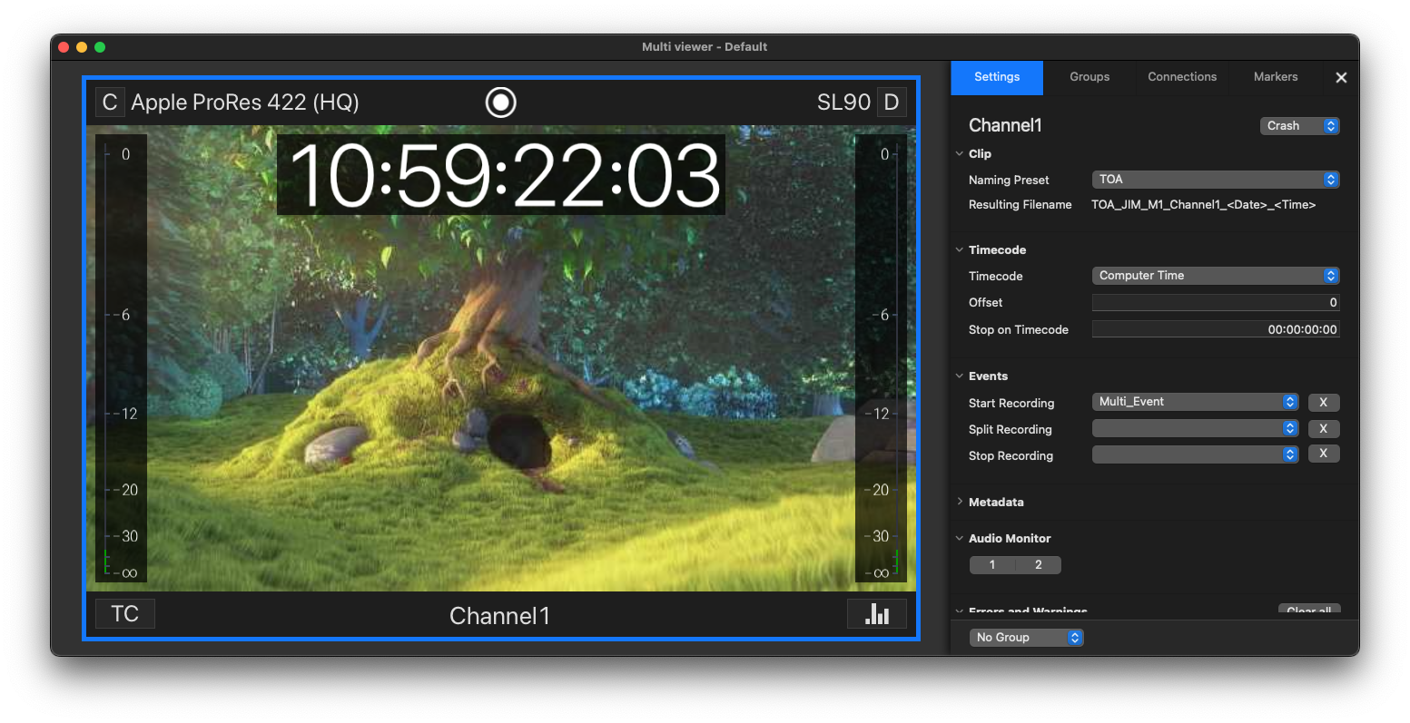Open the Connections tab
Image resolution: width=1410 pixels, height=723 pixels.
[1182, 77]
